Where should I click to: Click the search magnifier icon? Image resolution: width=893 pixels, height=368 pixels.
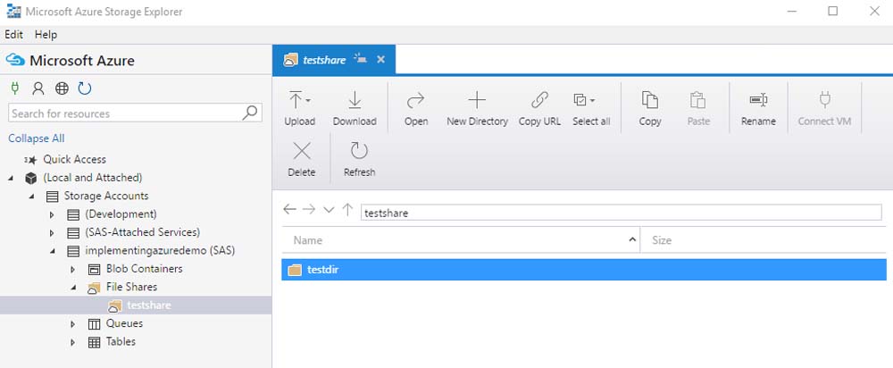pos(250,113)
